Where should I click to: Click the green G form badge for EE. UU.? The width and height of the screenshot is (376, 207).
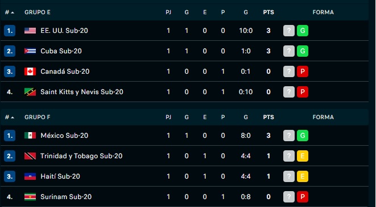(303, 31)
